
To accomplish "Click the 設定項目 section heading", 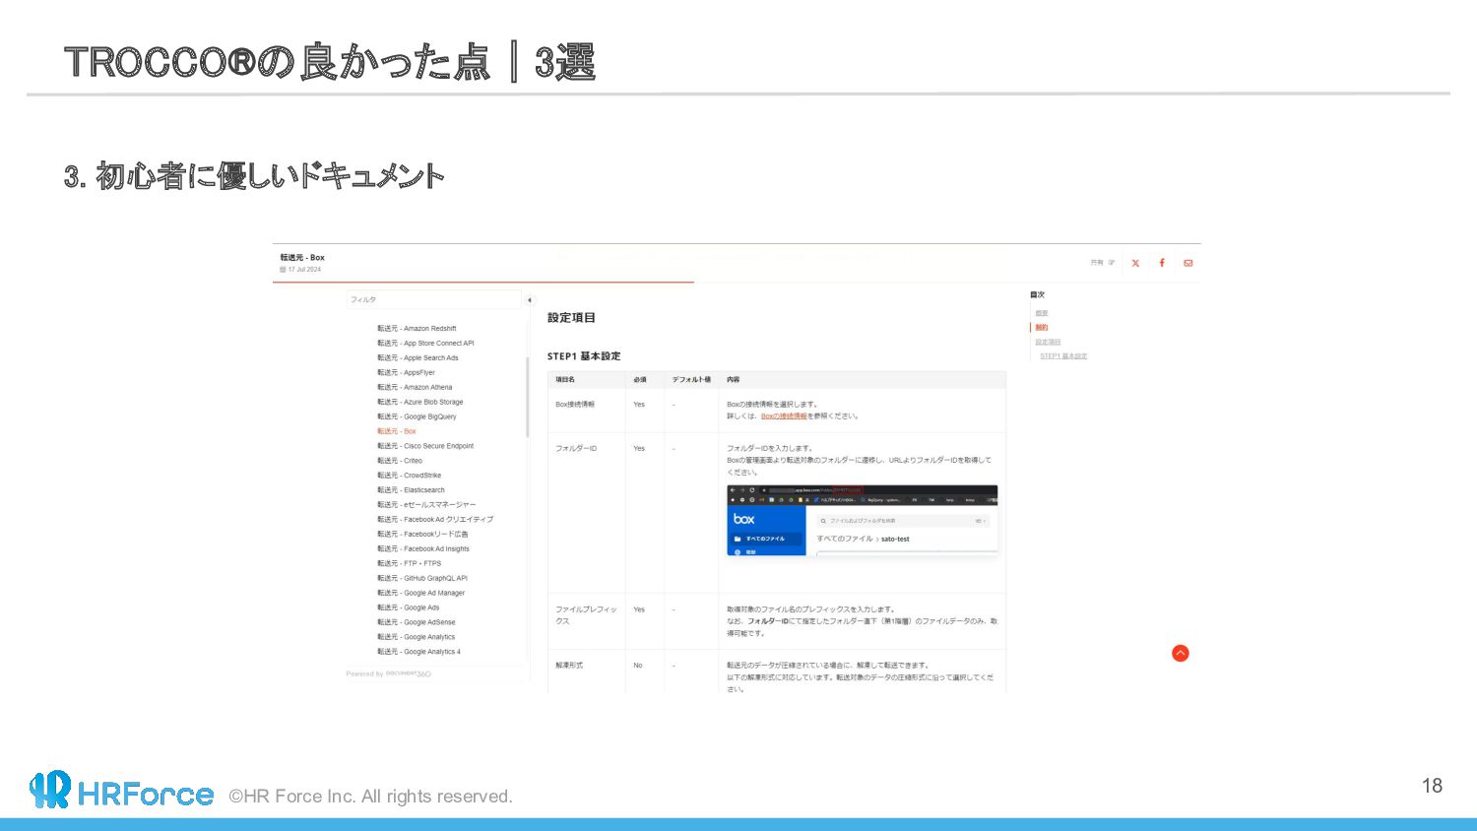I will 571,318.
